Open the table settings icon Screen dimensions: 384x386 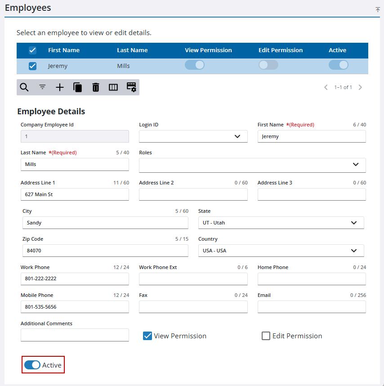pyautogui.click(x=131, y=87)
